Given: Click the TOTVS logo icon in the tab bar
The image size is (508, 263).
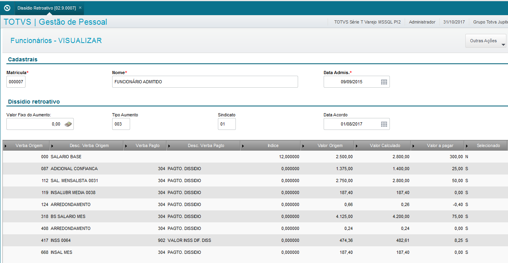Looking at the screenshot, I should (x=7, y=8).
